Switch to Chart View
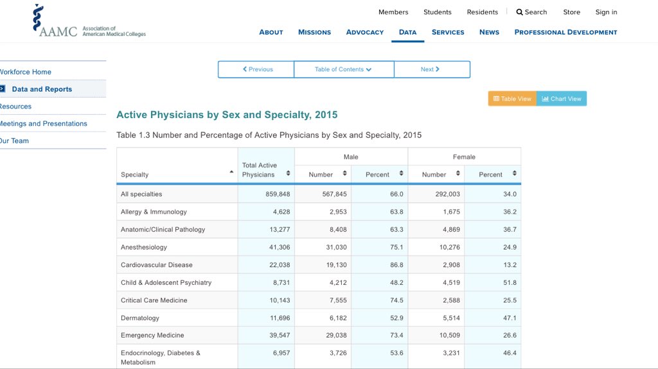Viewport: 658px width, 369px height. [562, 99]
